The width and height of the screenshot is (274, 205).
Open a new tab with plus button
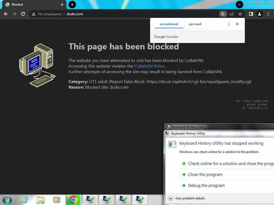pyautogui.click(x=72, y=5)
